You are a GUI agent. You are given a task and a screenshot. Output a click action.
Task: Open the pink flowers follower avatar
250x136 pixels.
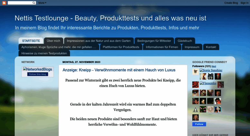(x=203, y=109)
